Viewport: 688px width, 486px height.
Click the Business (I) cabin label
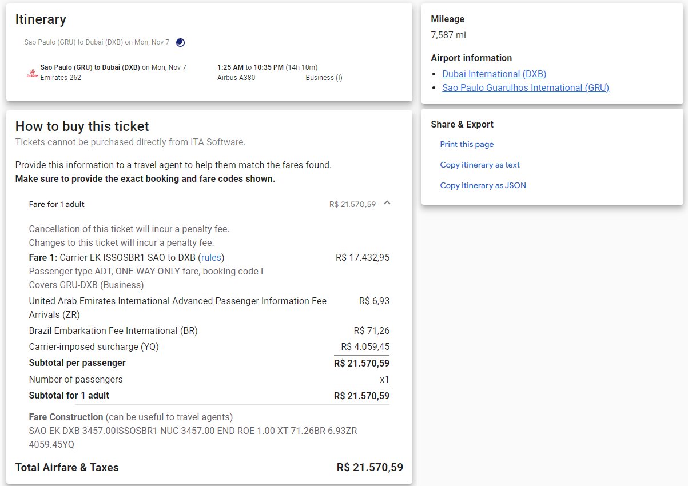(324, 78)
